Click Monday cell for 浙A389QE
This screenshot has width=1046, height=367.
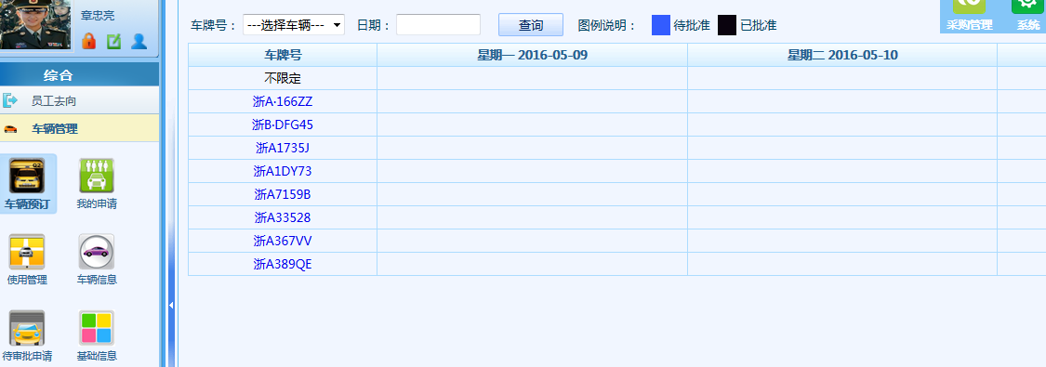tap(533, 264)
